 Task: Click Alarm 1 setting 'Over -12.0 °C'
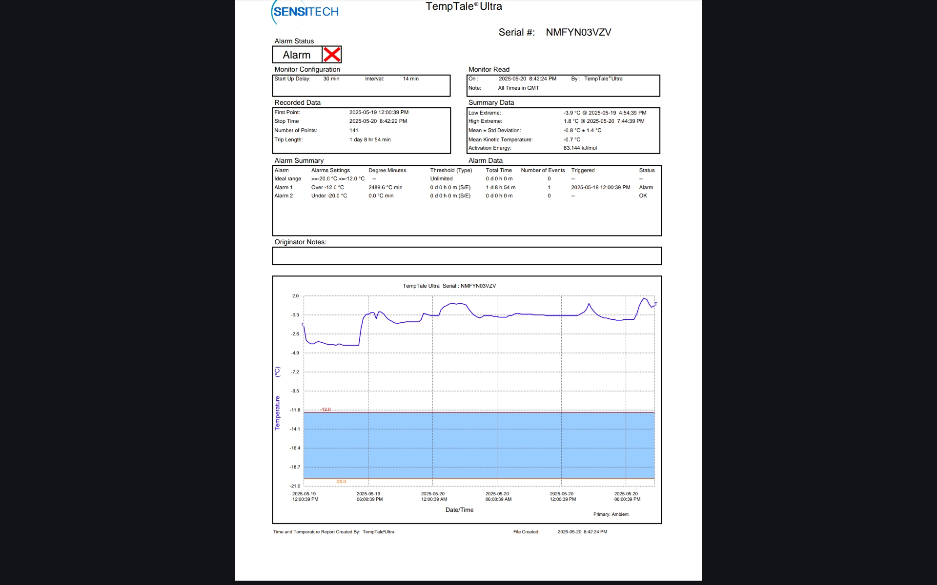click(327, 187)
